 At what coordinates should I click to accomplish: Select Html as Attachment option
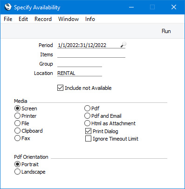click(87, 123)
